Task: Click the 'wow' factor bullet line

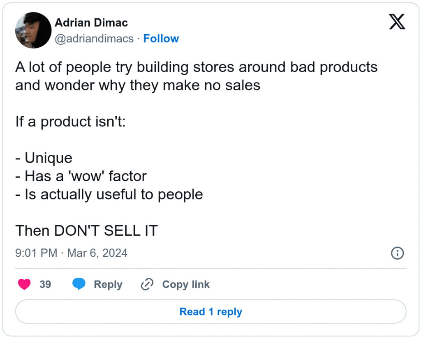Action: click(81, 176)
